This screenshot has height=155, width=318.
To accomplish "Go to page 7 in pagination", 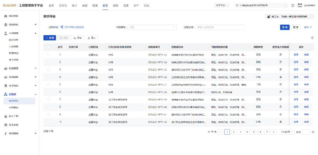I will 267,132.
